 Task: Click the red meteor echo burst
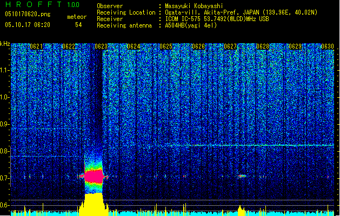(x=94, y=176)
